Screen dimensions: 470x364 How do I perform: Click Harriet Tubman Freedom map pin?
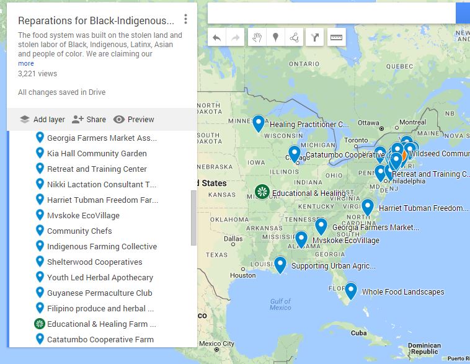[x=368, y=207]
